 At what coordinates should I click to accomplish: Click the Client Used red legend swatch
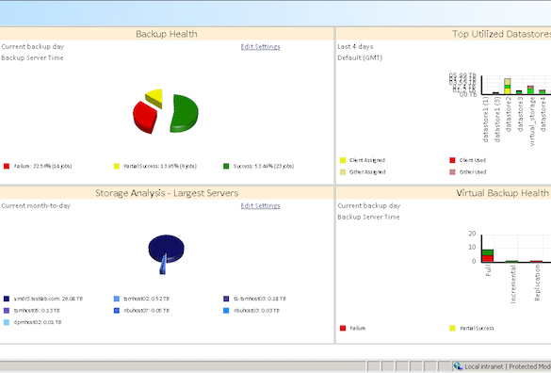coord(452,160)
